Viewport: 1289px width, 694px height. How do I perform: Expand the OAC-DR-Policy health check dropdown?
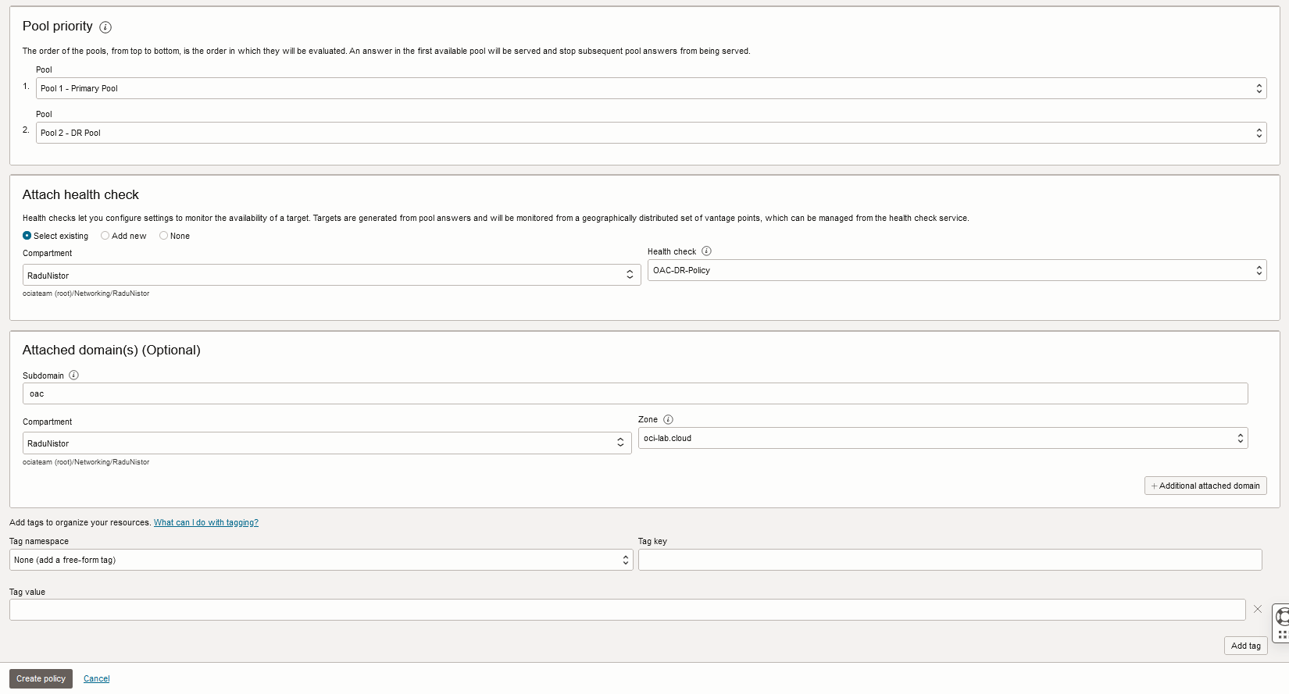[x=956, y=270]
